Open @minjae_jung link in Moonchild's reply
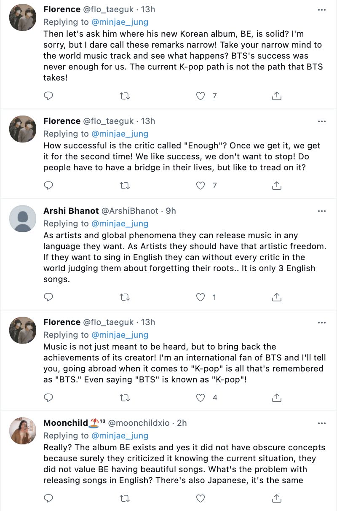 [120, 436]
